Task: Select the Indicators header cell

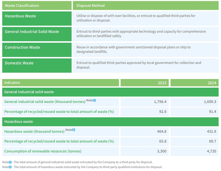Action: [x=60, y=83]
